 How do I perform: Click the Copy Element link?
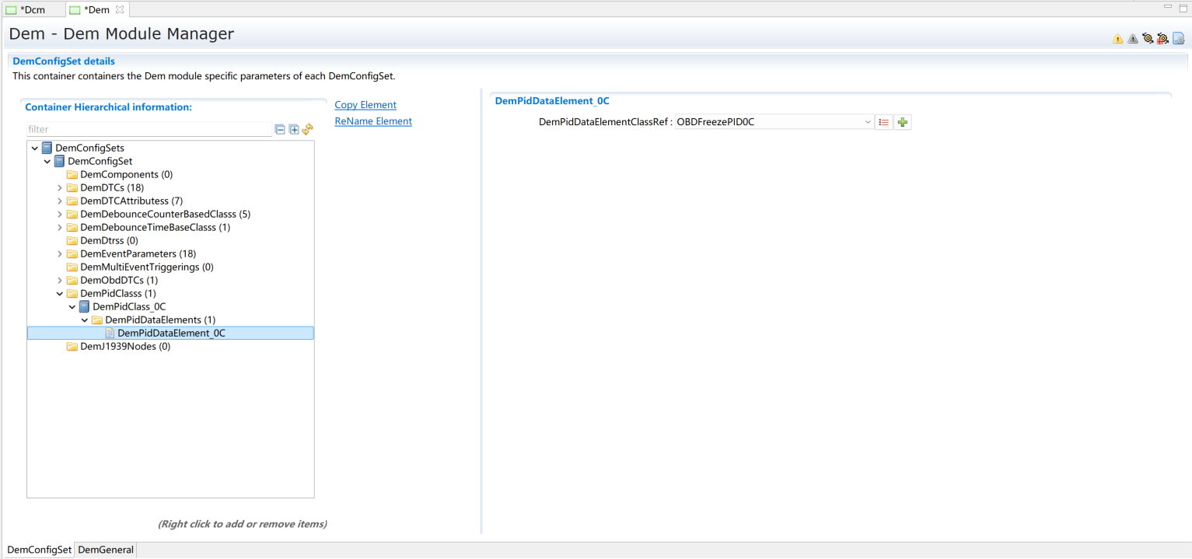(x=365, y=105)
